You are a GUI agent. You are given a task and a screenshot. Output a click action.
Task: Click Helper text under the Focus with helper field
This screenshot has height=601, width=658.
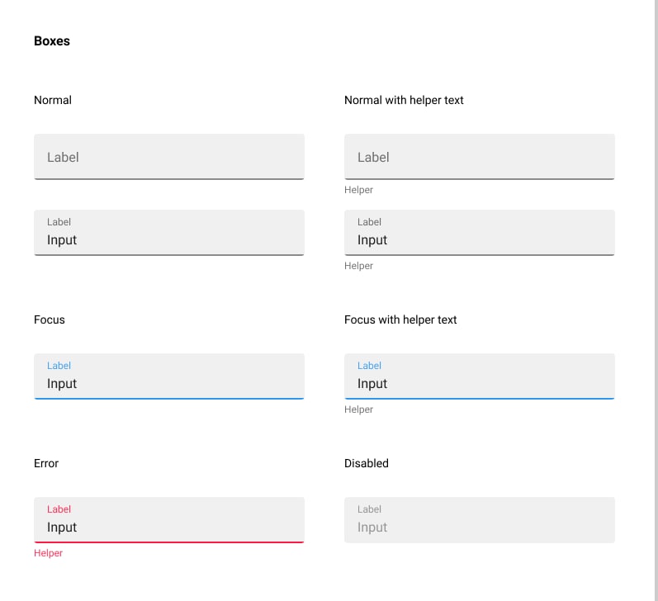pyautogui.click(x=358, y=409)
